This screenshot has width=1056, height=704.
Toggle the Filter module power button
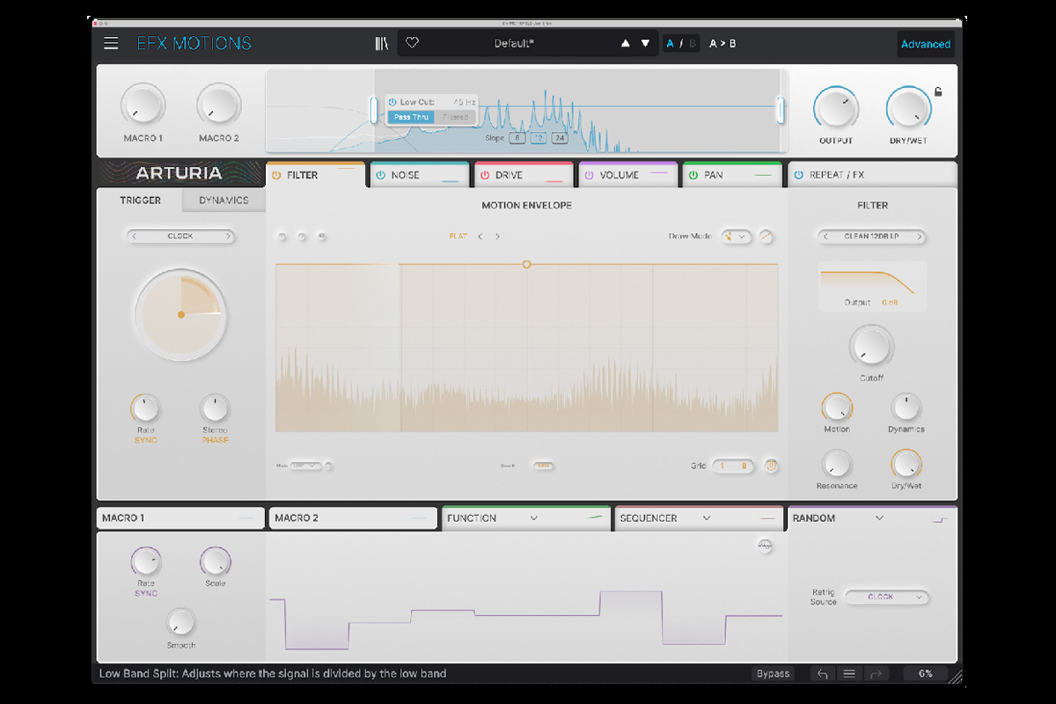click(276, 175)
